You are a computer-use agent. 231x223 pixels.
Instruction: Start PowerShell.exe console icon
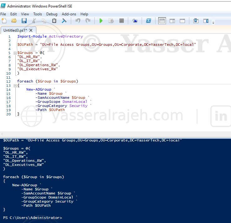point(149,21)
